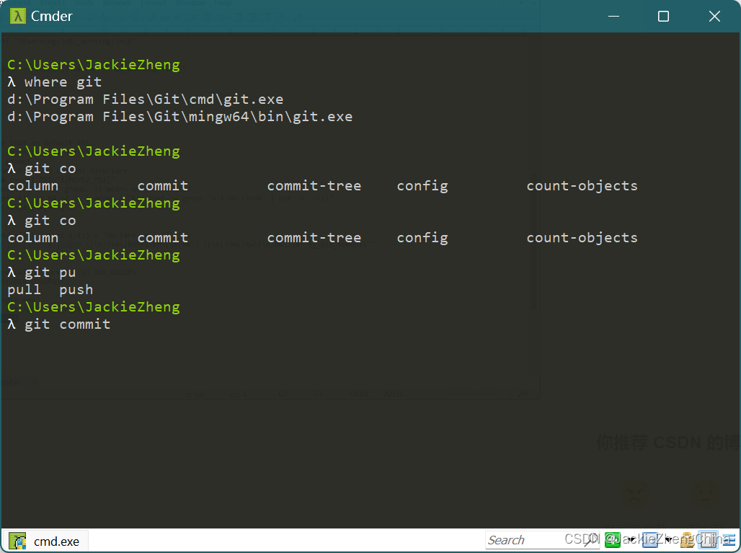
Task: Select the cmd.exe console tab
Action: [x=46, y=541]
